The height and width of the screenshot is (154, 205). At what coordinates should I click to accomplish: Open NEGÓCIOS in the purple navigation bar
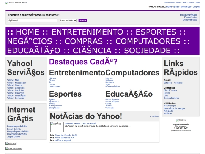30,41
